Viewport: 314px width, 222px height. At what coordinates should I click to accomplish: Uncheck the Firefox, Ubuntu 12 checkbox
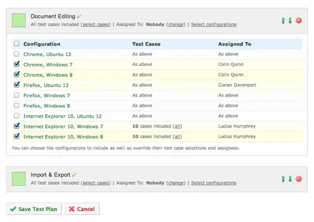pyautogui.click(x=17, y=85)
